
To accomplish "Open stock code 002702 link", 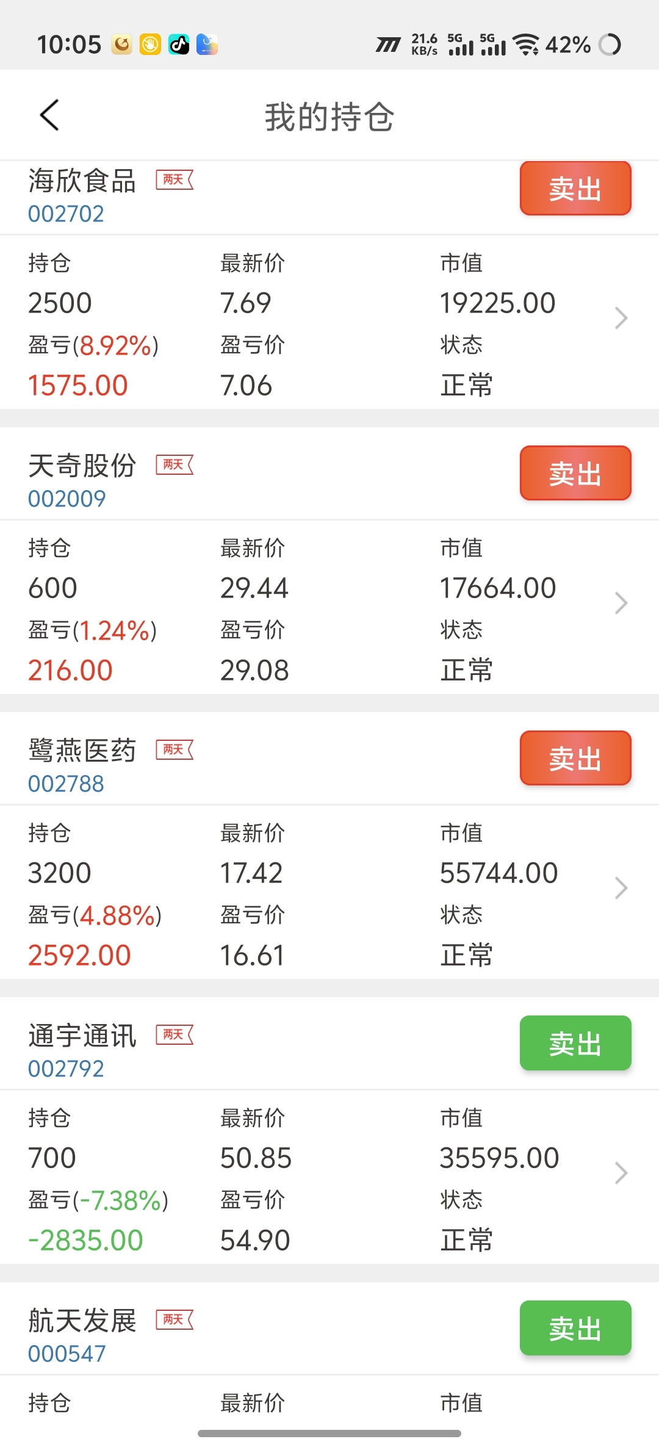I will click(x=67, y=214).
